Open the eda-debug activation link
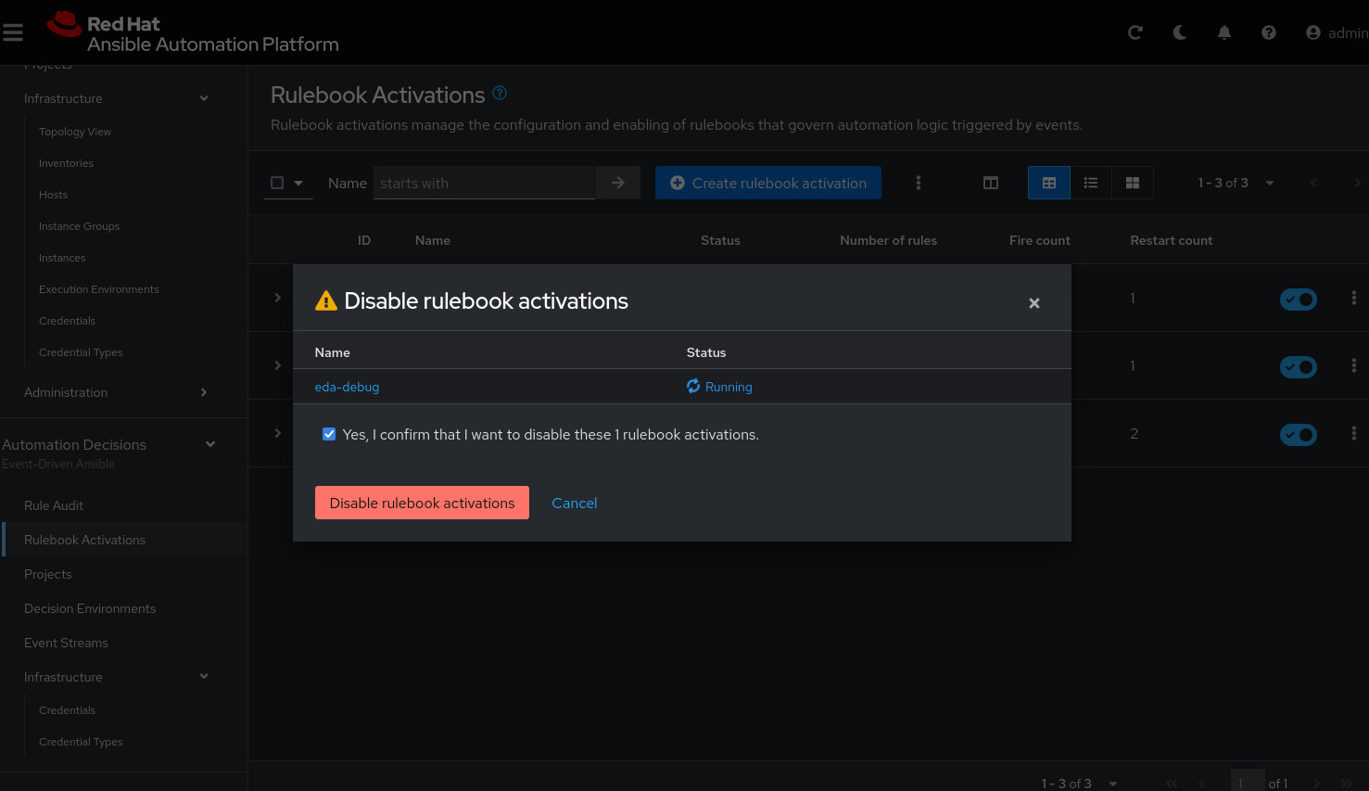 [347, 387]
